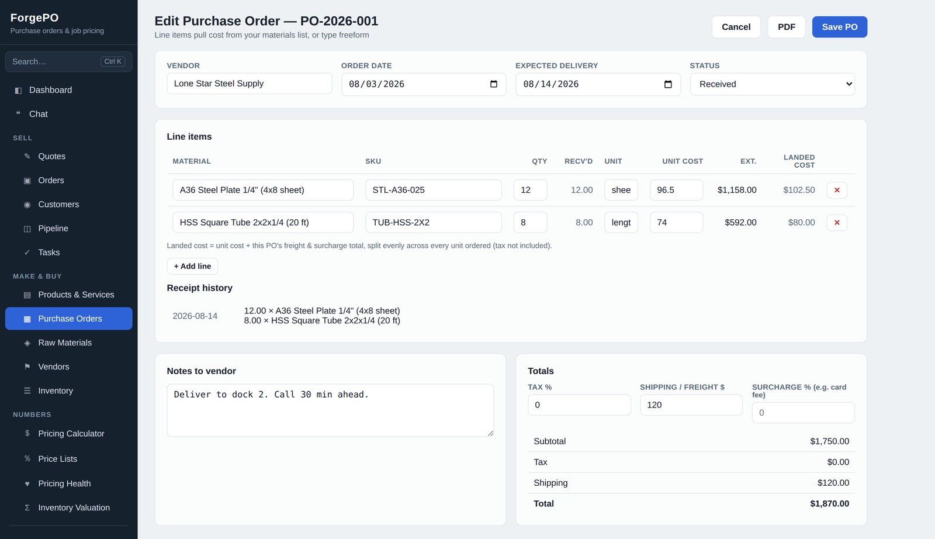Click the SKU field STL-A36-025
This screenshot has height=539, width=935.
click(434, 190)
